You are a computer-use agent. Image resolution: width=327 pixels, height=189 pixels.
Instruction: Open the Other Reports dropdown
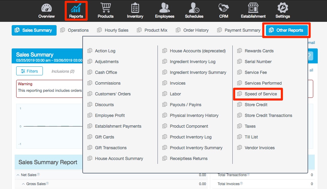(286, 30)
